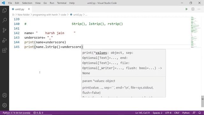
Task: Open More Actions ellipsis menu
Action: [x=199, y=9]
